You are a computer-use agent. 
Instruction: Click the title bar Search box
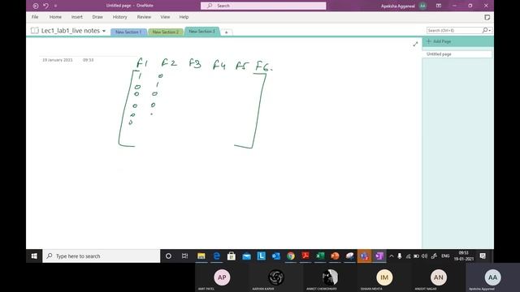tap(263, 6)
